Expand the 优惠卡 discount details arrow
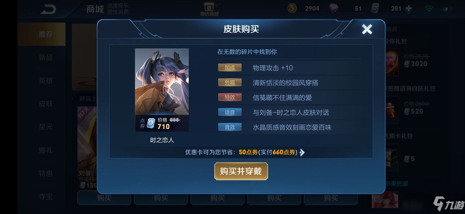Viewport: 465px width, 214px height. point(302,152)
